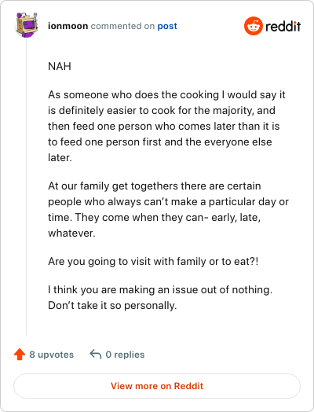Follow the blue 'post' link
The width and height of the screenshot is (314, 412).
coord(167,26)
